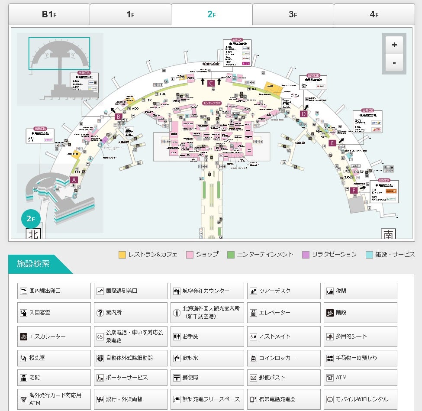The height and width of the screenshot is (411, 422).
Task: Select the 税関 customs icon
Action: tap(360, 291)
